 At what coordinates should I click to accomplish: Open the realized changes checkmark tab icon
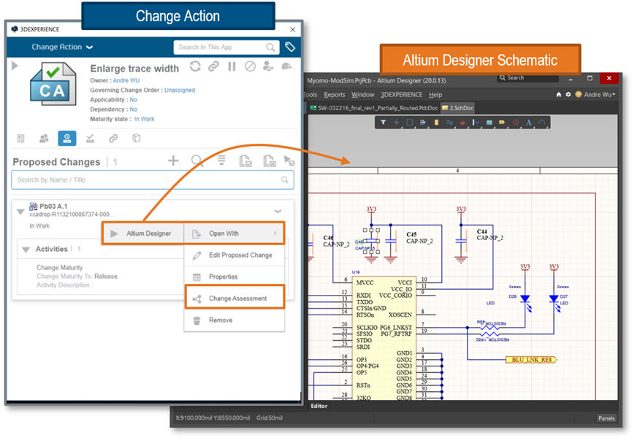(x=91, y=139)
